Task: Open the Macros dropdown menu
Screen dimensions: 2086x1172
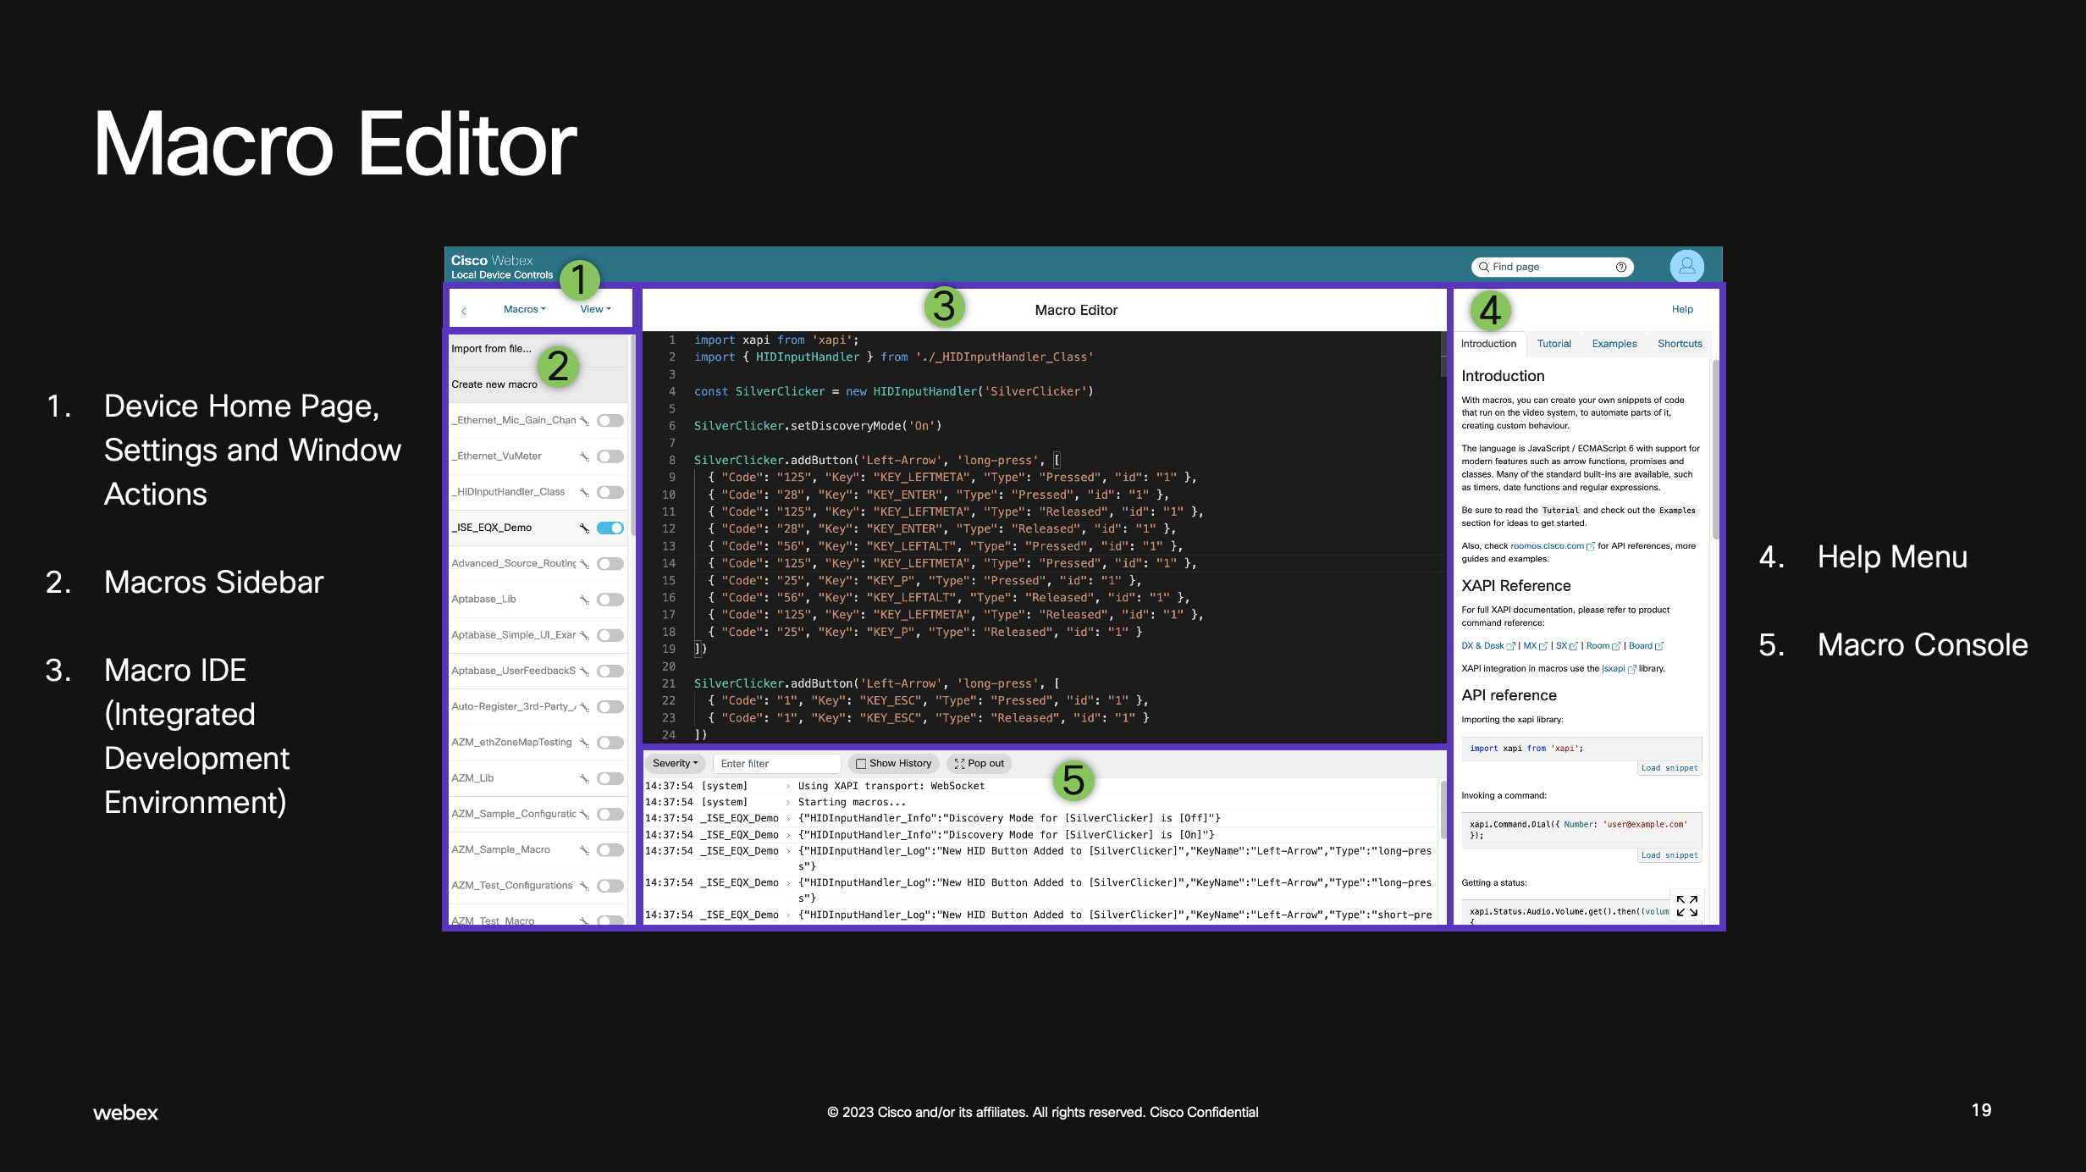Action: coord(524,309)
